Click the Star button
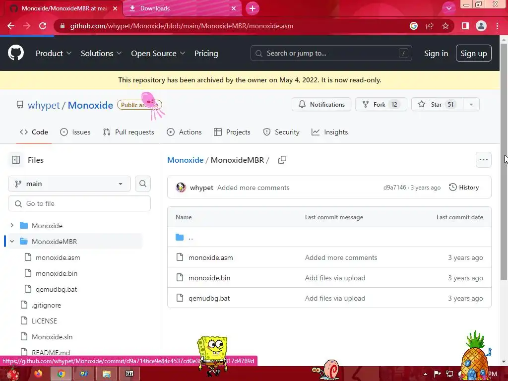This screenshot has height=381, width=508. pos(438,104)
